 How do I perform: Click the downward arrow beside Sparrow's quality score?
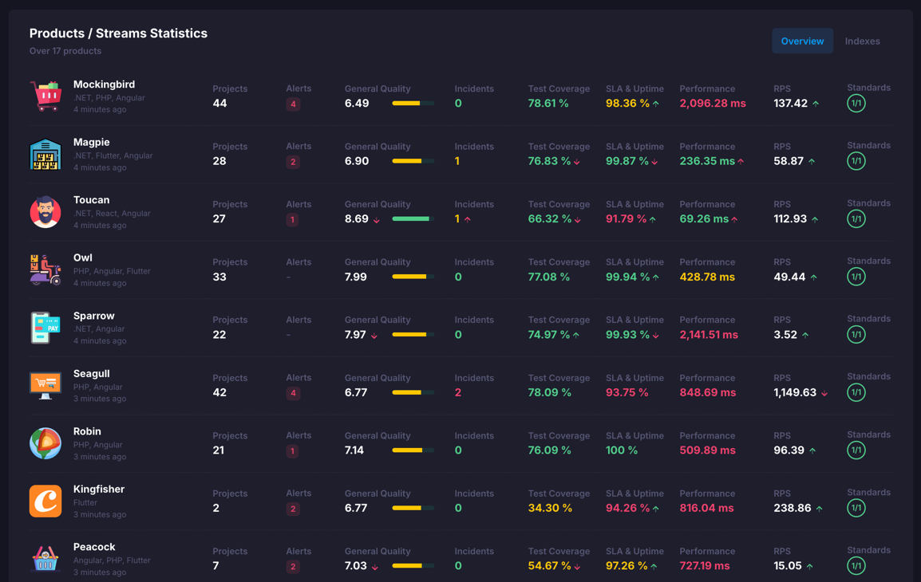point(372,336)
